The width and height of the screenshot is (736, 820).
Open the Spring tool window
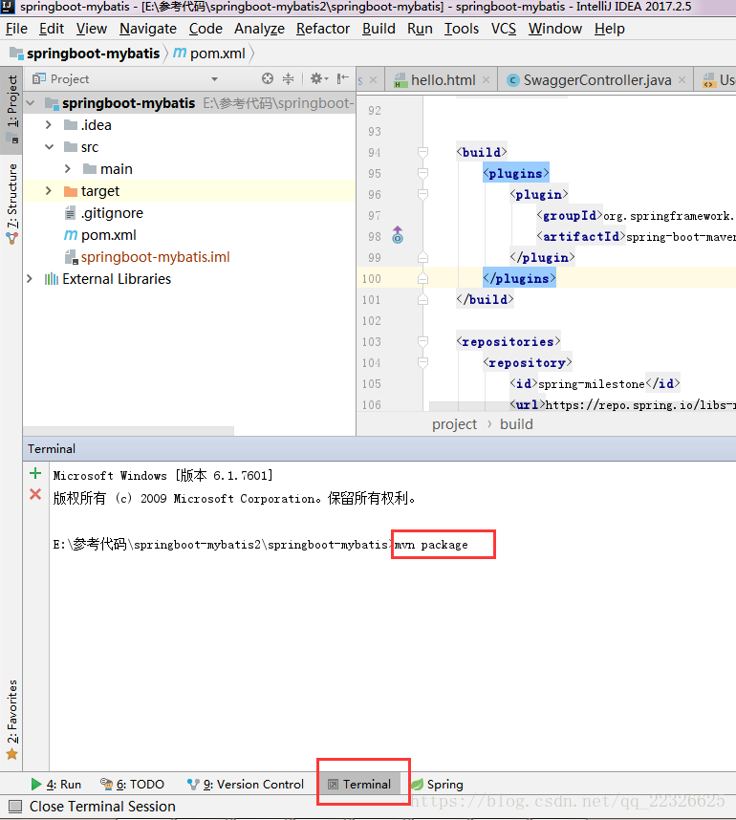click(438, 784)
